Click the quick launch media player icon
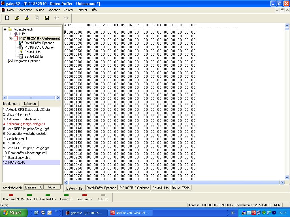Image resolution: width=290 pixels, height=217 pixels. [x=43, y=213]
